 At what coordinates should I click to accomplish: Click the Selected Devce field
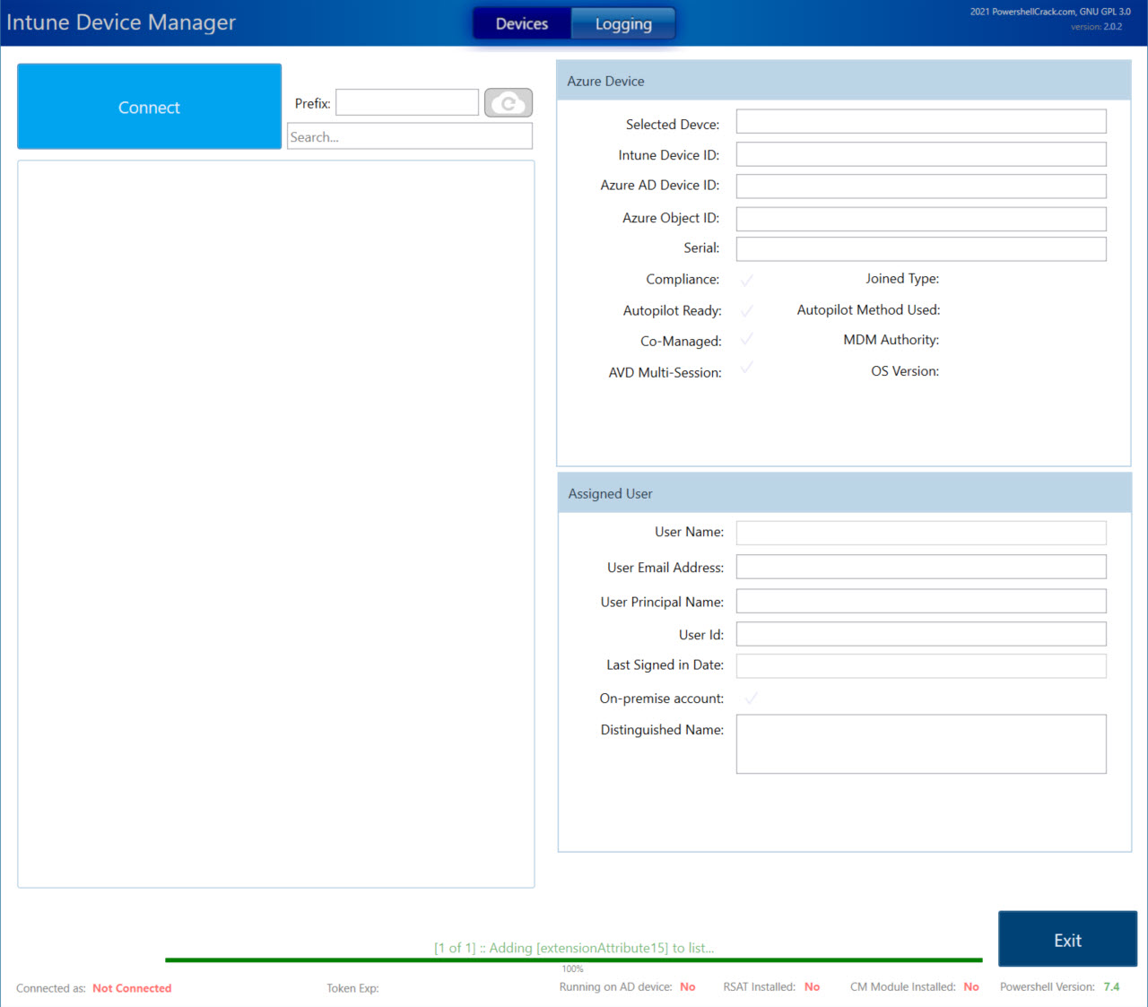click(921, 122)
